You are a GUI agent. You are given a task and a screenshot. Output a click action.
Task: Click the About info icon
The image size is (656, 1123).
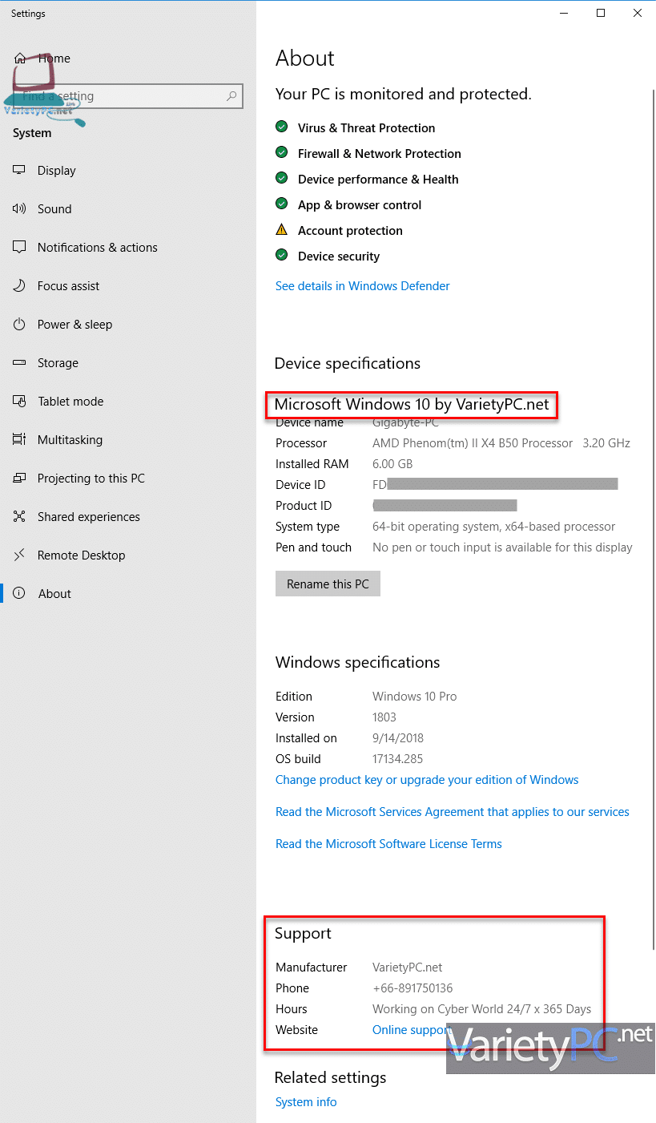click(20, 594)
